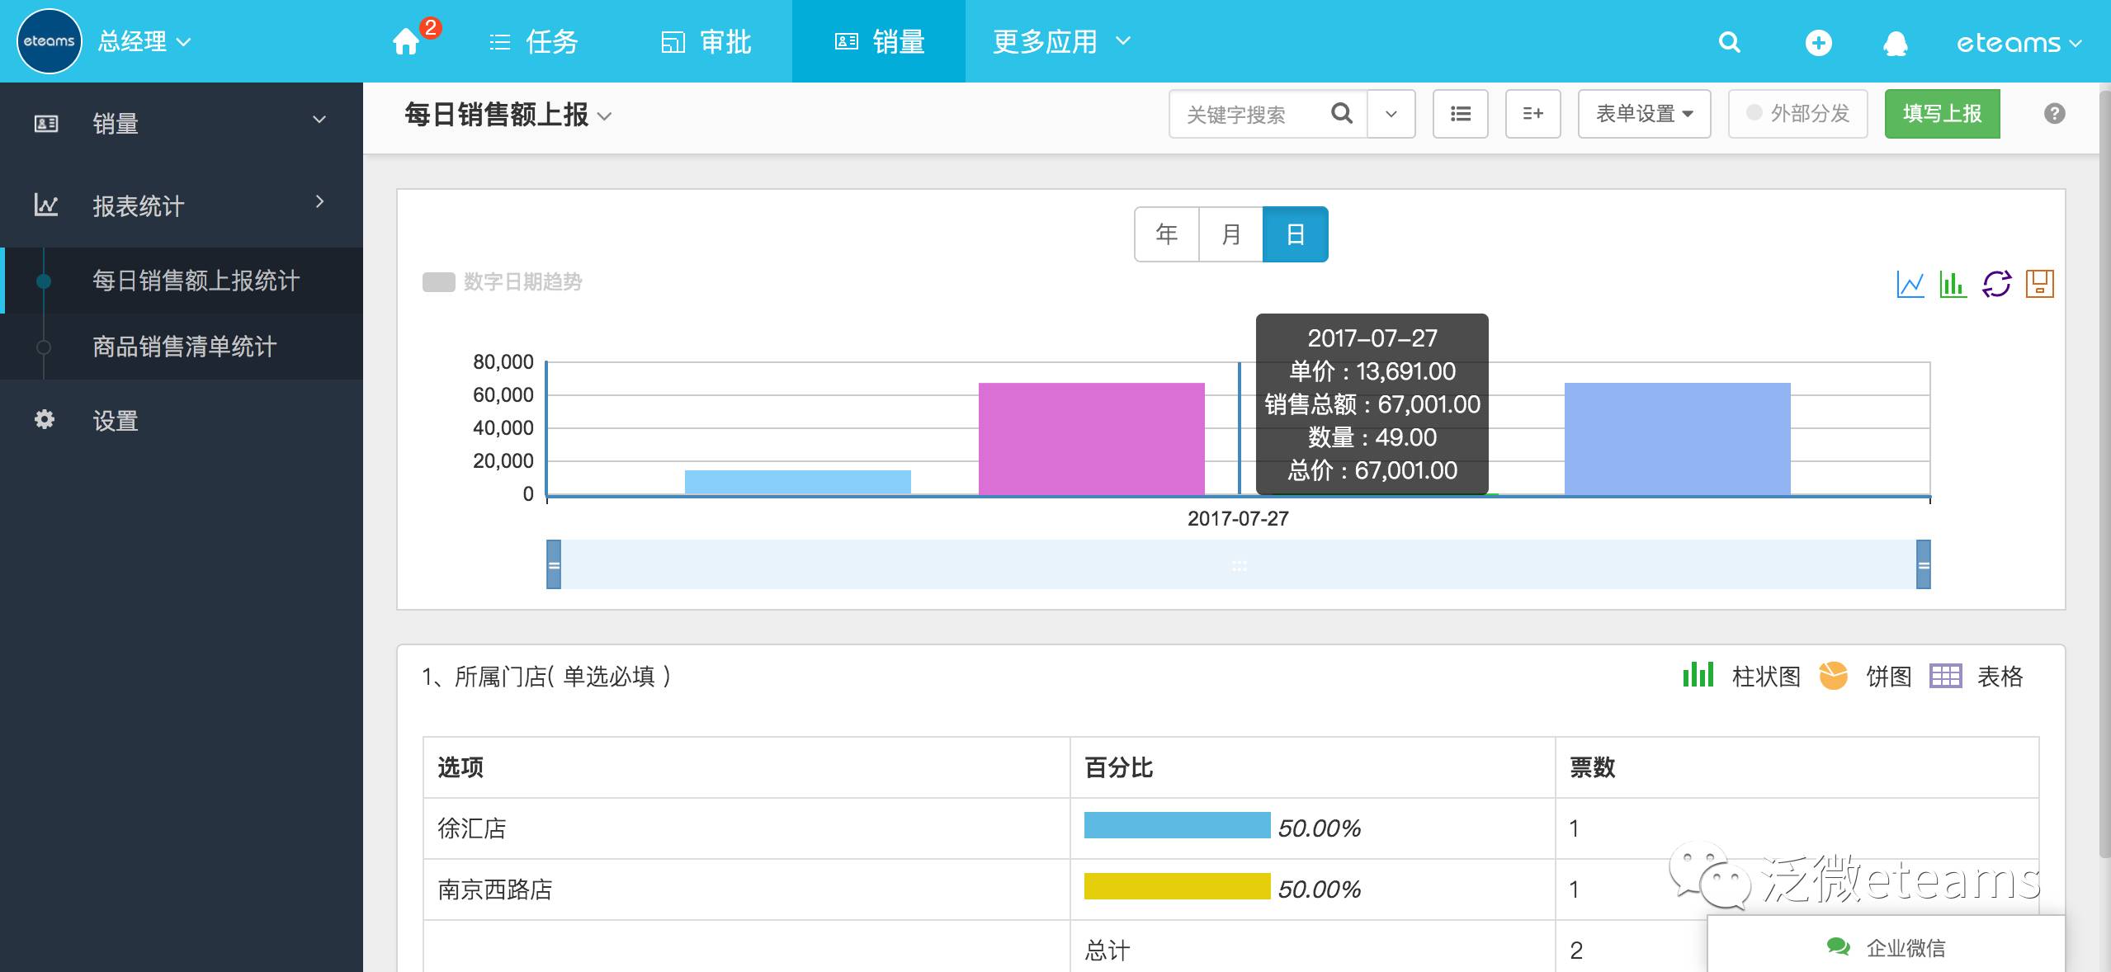The image size is (2111, 972).
Task: Select 商品销售清单统计 in sidebar
Action: (x=184, y=347)
